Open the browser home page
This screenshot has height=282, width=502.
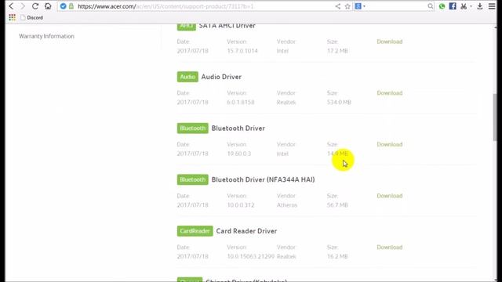click(x=48, y=6)
